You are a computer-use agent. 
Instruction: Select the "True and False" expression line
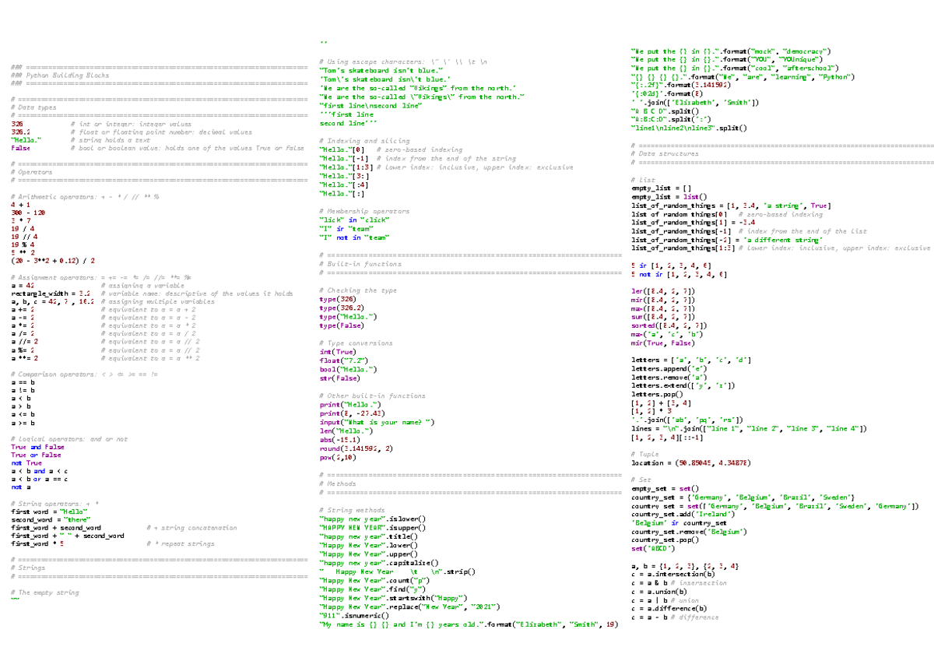click(x=36, y=447)
